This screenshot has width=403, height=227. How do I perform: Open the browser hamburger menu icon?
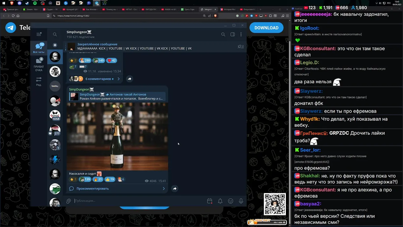coord(287,16)
